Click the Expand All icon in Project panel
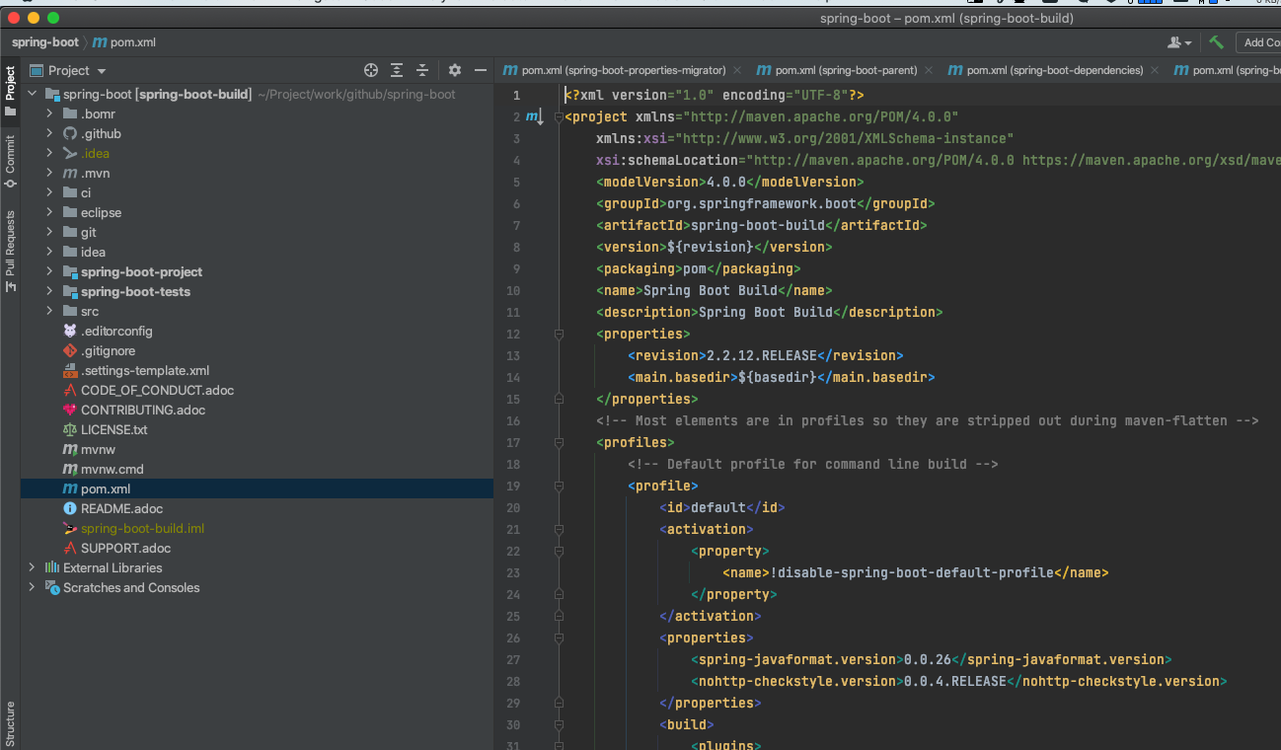 (397, 70)
